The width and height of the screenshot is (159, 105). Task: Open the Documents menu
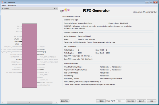click(x=12, y=5)
